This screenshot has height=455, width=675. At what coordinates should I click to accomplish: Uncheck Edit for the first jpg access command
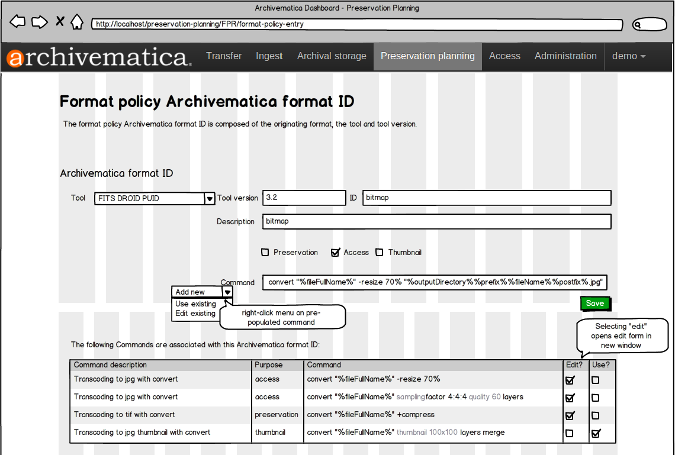570,380
